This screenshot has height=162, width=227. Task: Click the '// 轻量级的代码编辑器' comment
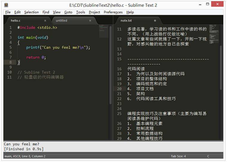point(41,77)
